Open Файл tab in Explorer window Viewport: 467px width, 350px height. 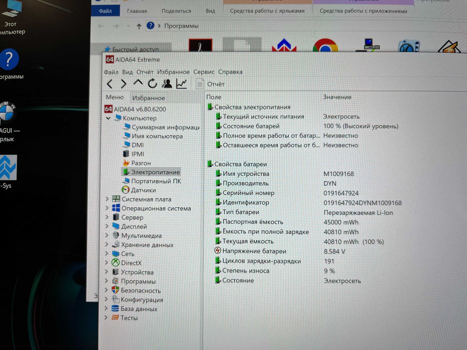click(106, 11)
